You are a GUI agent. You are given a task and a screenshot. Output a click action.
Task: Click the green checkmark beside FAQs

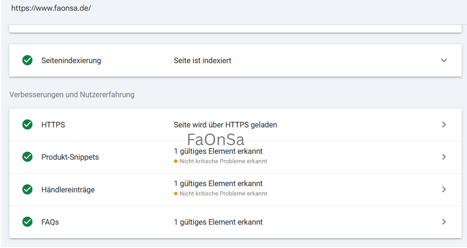click(27, 222)
